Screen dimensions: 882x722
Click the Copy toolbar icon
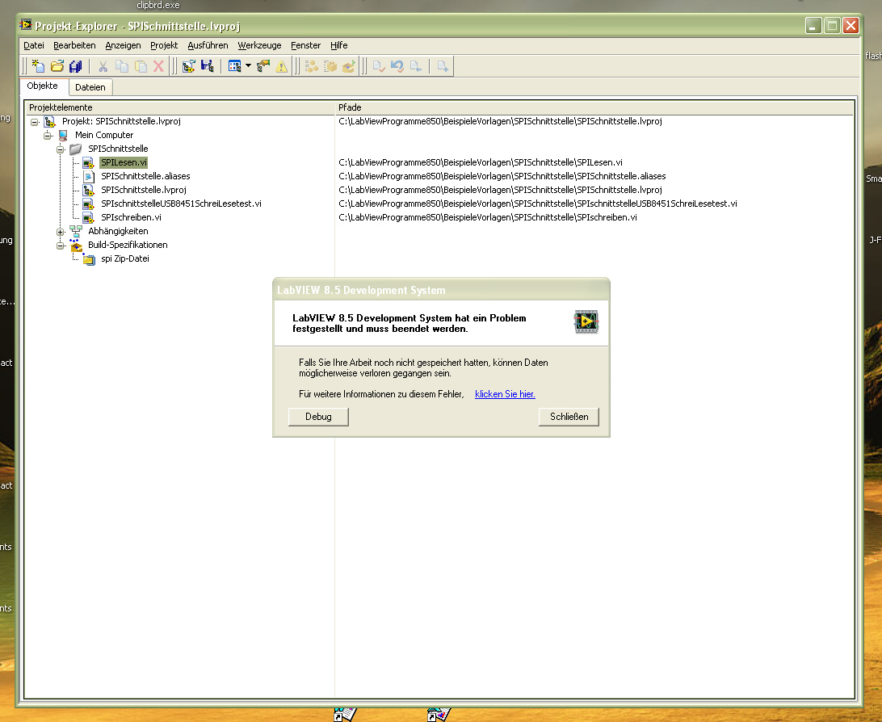coord(121,66)
